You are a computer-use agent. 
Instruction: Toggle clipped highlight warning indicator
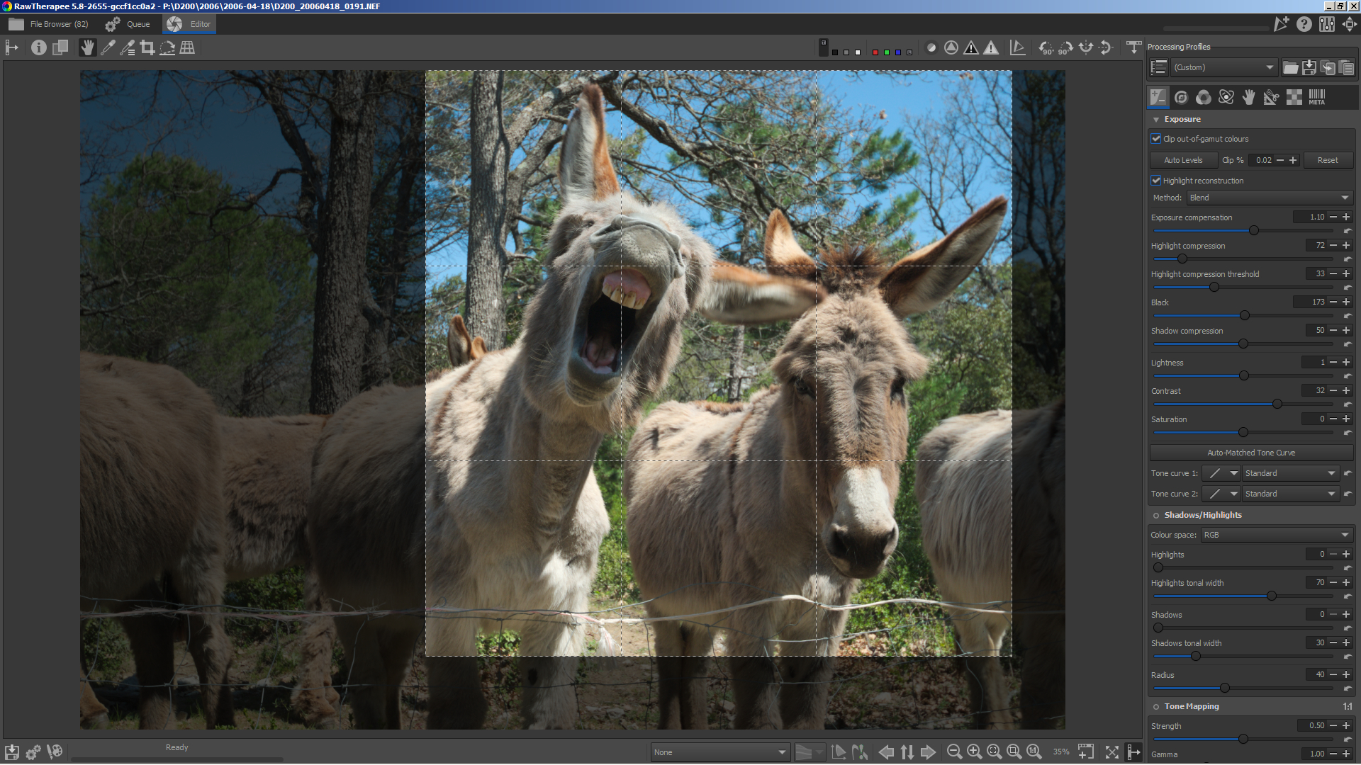991,47
